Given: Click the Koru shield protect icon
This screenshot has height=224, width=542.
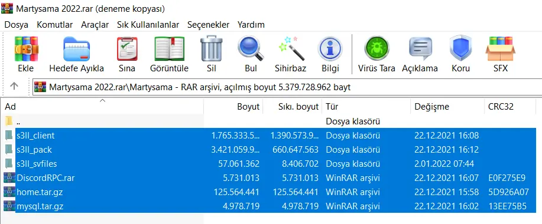Looking at the screenshot, I should click(x=461, y=48).
